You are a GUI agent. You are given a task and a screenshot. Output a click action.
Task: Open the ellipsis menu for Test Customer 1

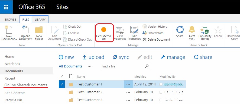[x=128, y=84]
